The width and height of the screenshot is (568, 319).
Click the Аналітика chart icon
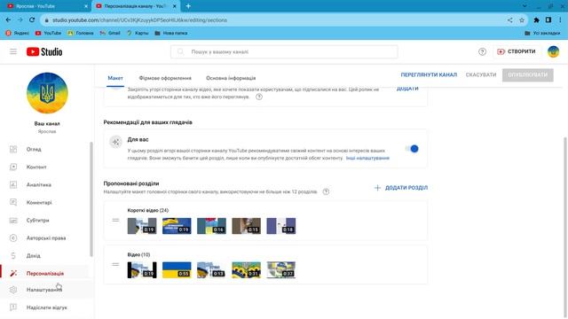[x=13, y=184]
